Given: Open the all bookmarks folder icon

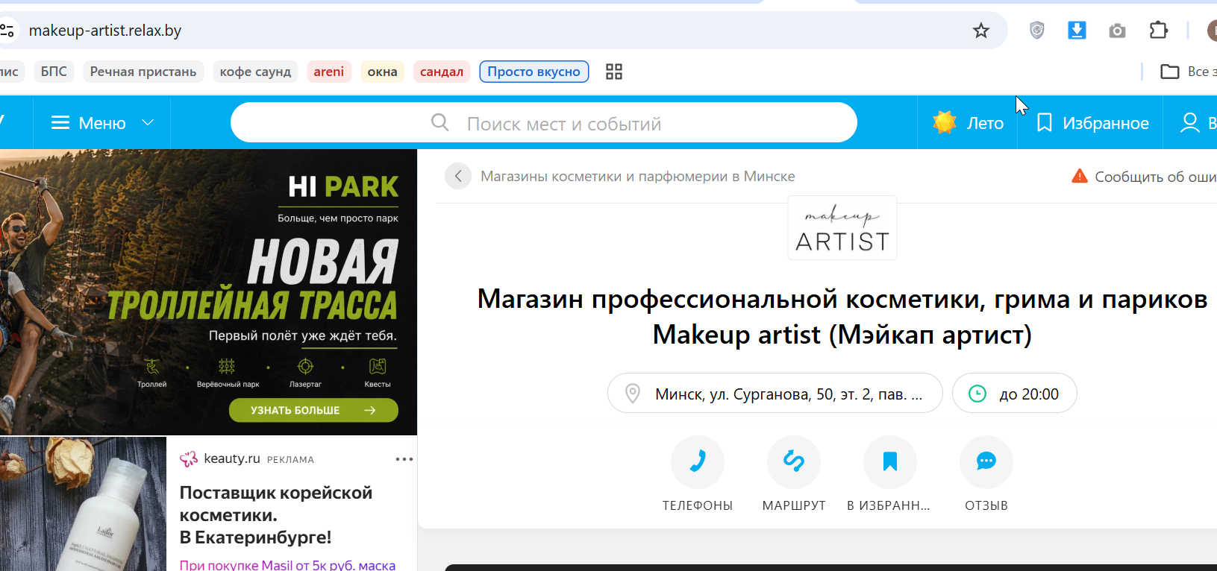Looking at the screenshot, I should pos(1169,72).
